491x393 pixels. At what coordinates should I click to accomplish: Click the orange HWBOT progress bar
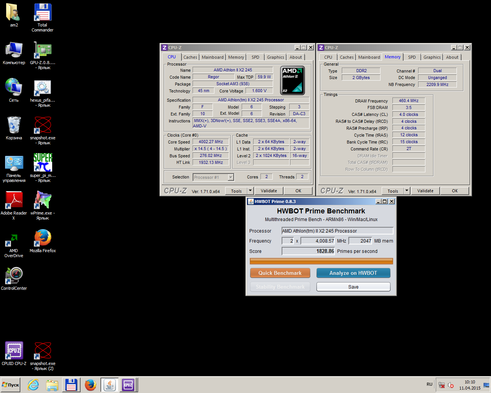[321, 261]
